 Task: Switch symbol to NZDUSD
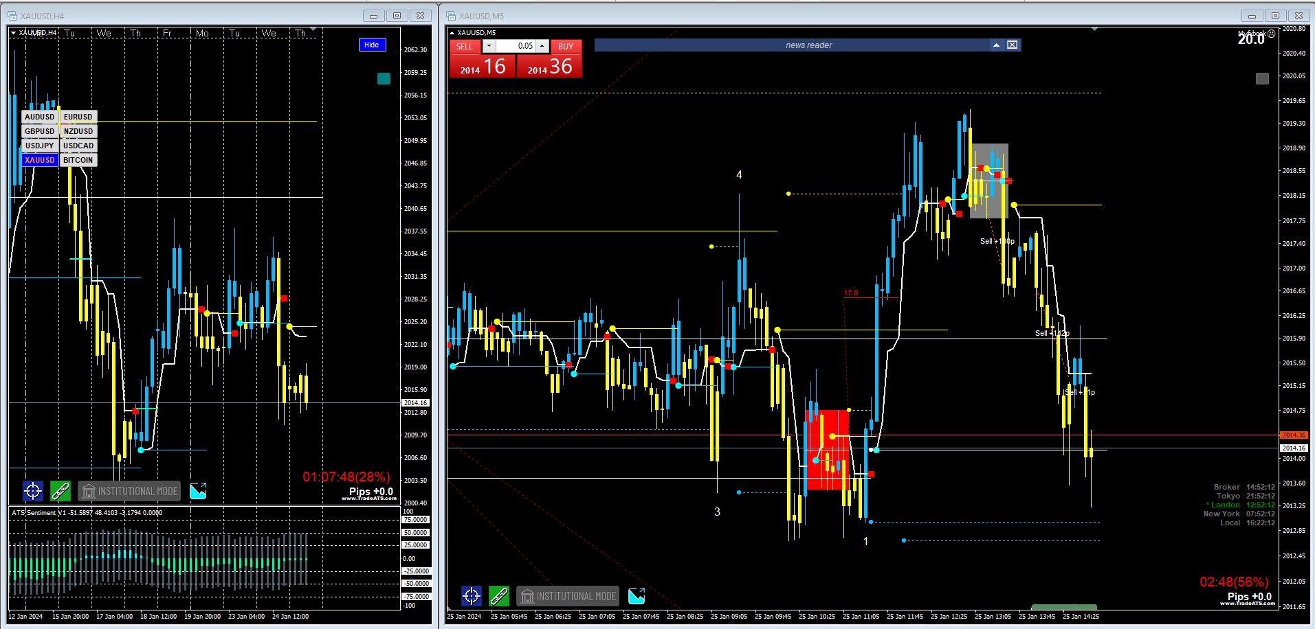click(78, 131)
